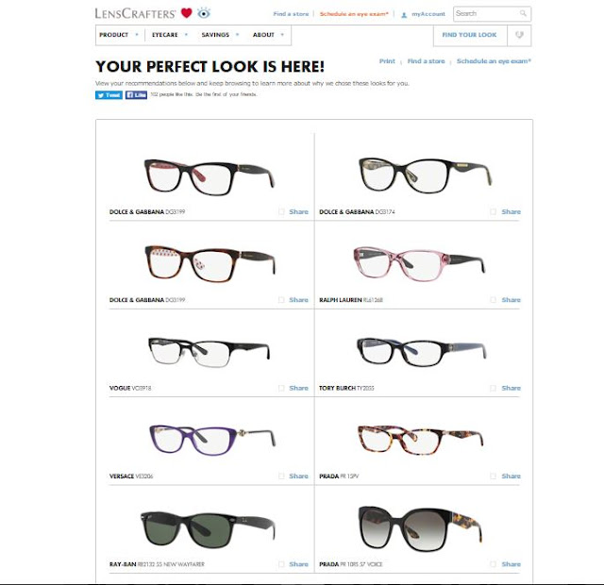604x585 pixels.
Task: Select the share checkbox for Vogue glasses
Action: [x=281, y=388]
